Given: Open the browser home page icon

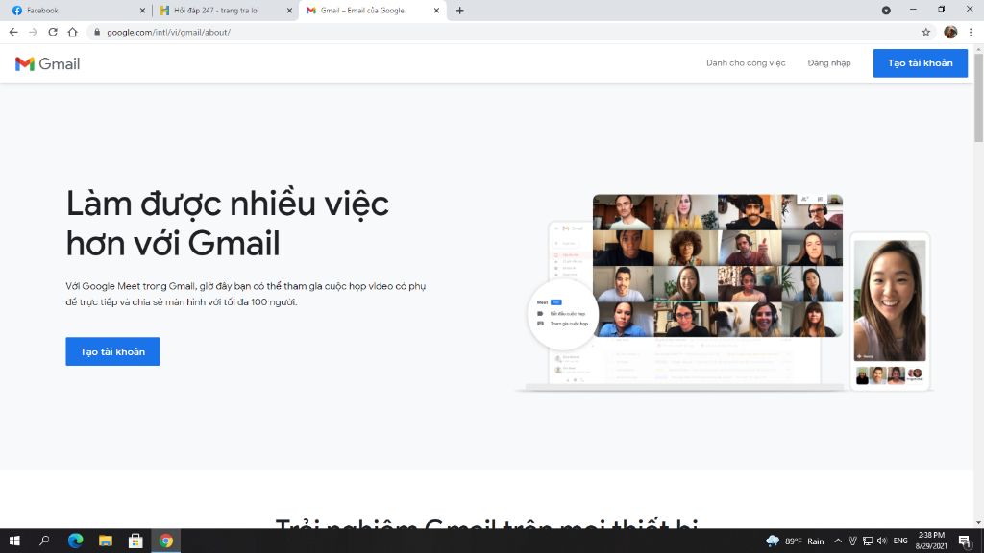Looking at the screenshot, I should tap(73, 32).
